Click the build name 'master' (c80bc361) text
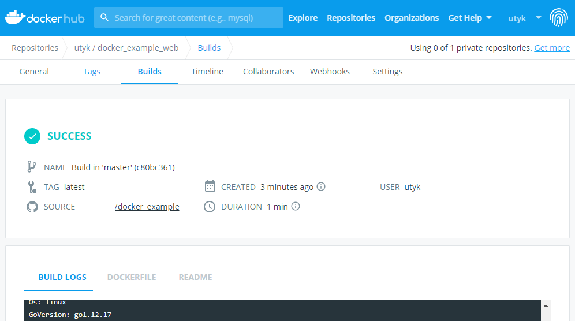The image size is (575, 321). click(123, 167)
